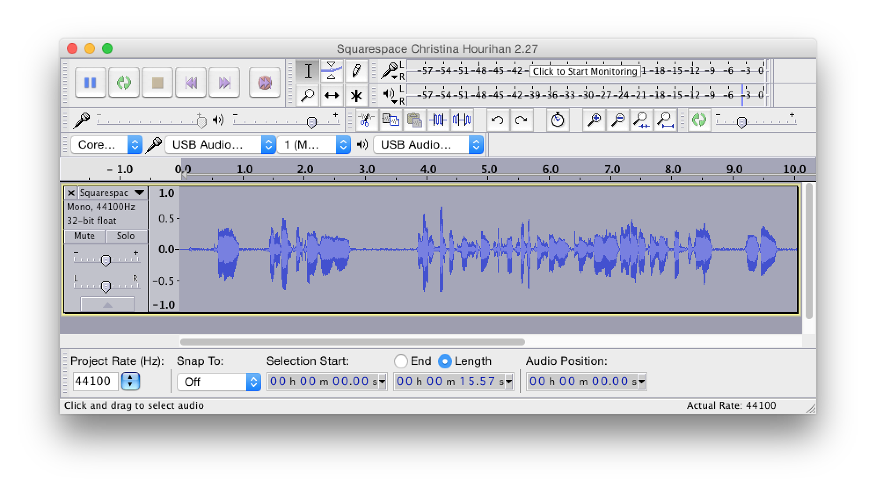Screen dimensions: 876x495
Task: Select the Length radio button
Action: click(x=445, y=361)
